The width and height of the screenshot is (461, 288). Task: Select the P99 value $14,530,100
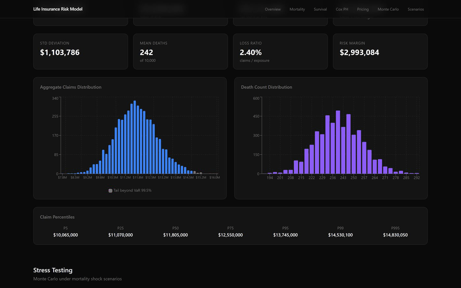point(340,235)
